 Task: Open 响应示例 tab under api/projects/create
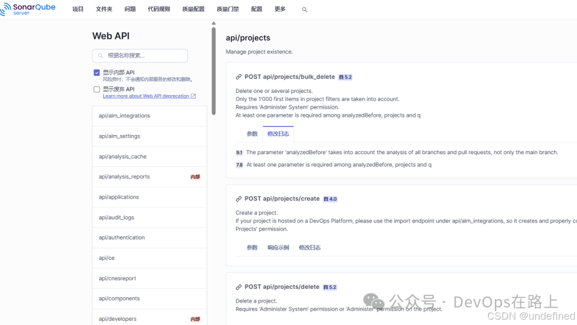coord(278,248)
